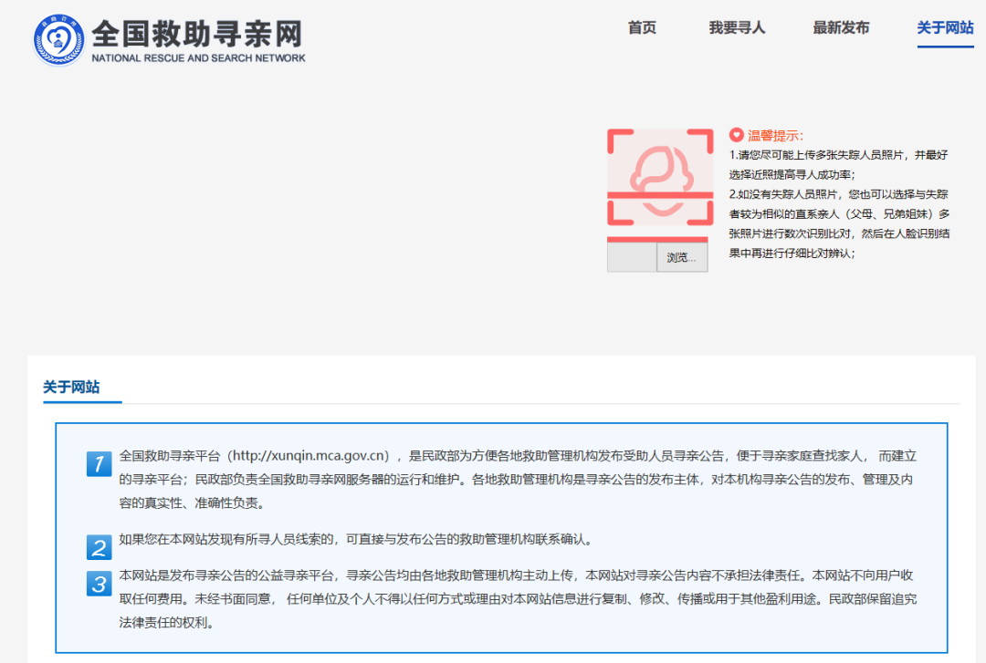
Task: Open the 首页 navigation item
Action: tap(642, 27)
